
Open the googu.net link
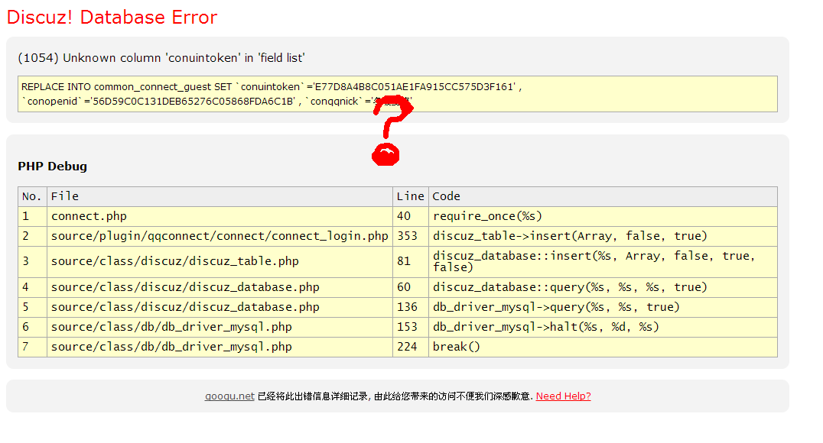229,396
